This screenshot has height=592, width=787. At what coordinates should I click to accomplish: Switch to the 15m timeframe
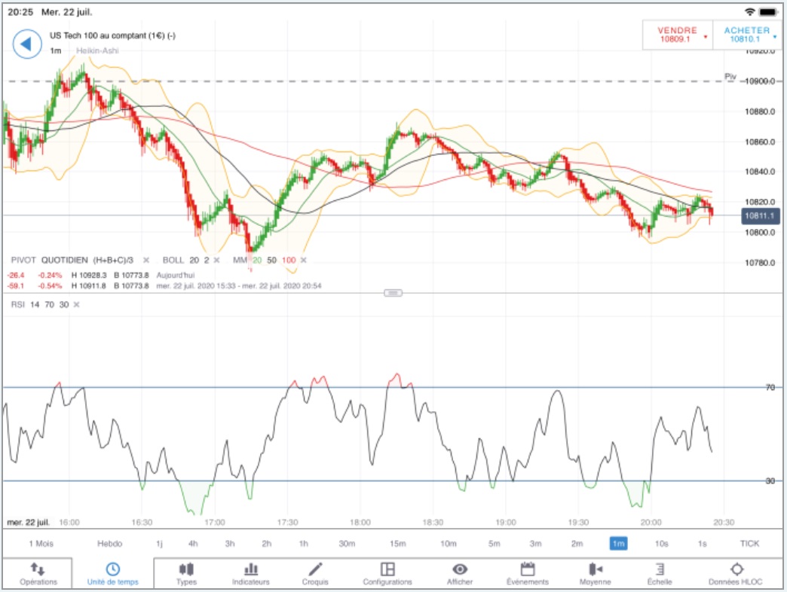[397, 543]
